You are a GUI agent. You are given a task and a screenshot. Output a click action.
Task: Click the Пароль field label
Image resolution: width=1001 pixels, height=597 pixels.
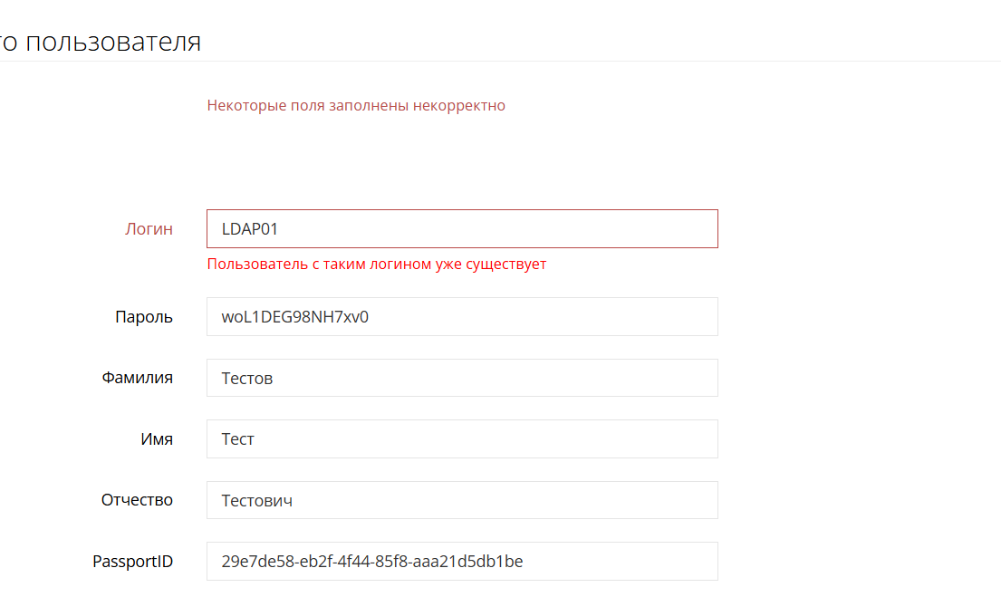(x=143, y=317)
